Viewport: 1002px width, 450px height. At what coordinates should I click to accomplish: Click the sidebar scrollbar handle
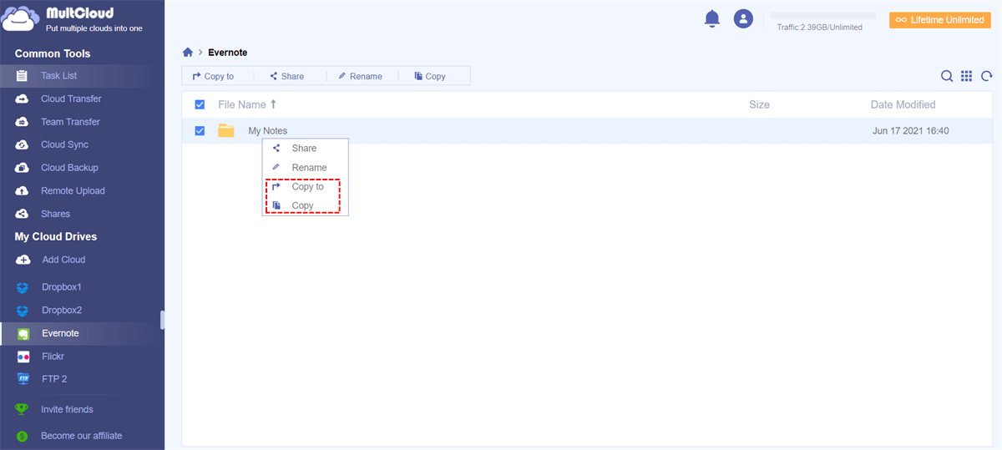(163, 320)
